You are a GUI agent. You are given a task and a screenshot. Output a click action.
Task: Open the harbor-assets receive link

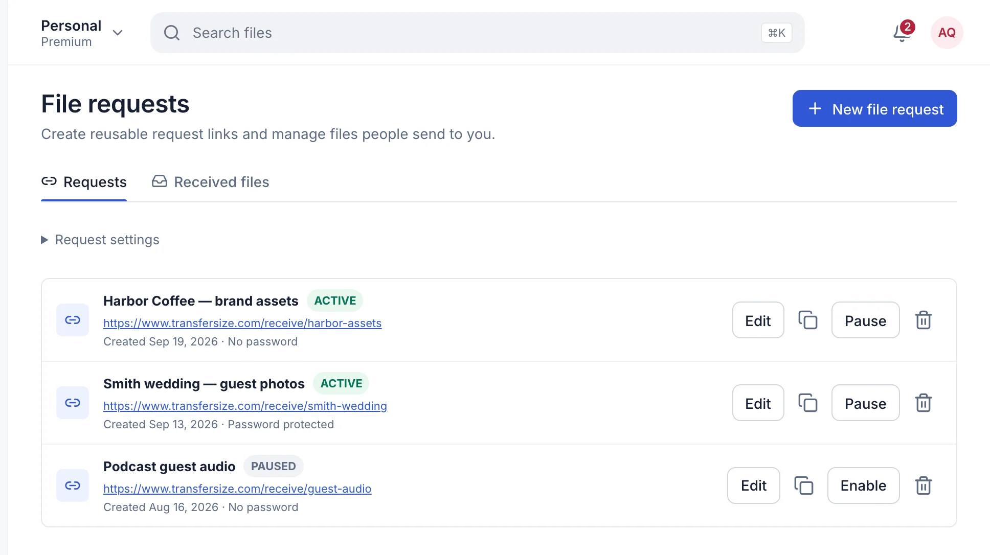pyautogui.click(x=242, y=323)
